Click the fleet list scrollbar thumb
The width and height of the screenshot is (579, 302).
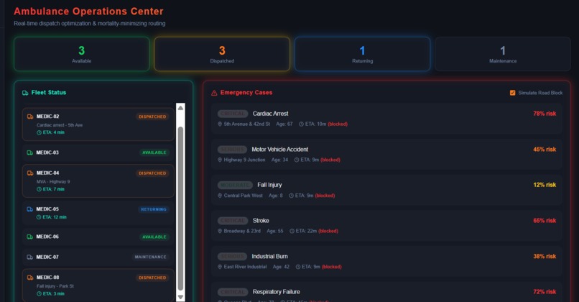coord(180,209)
